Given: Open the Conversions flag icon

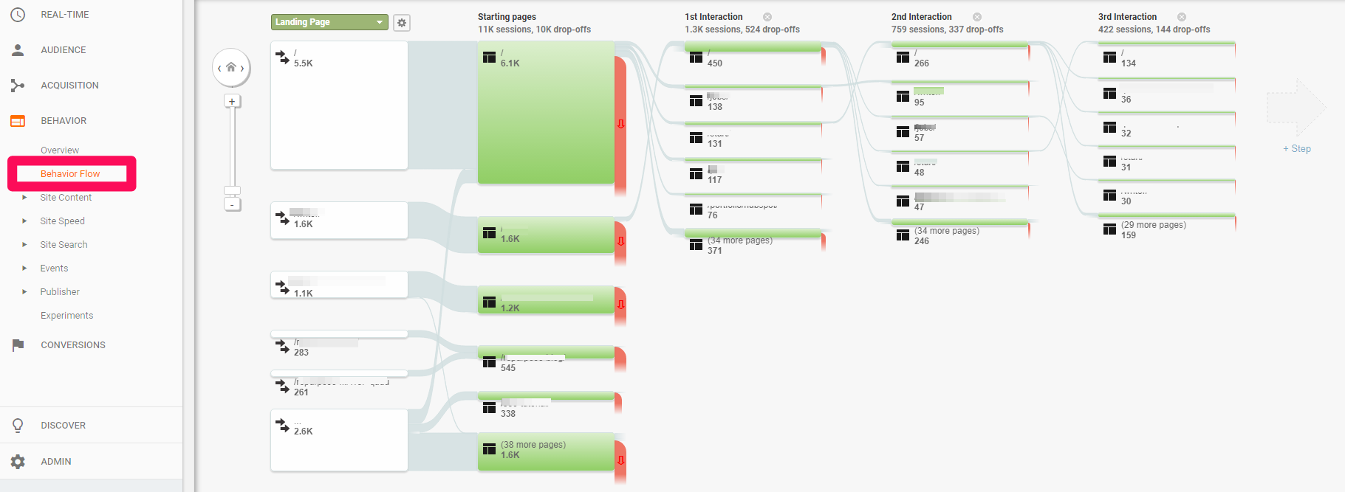Looking at the screenshot, I should pos(18,344).
